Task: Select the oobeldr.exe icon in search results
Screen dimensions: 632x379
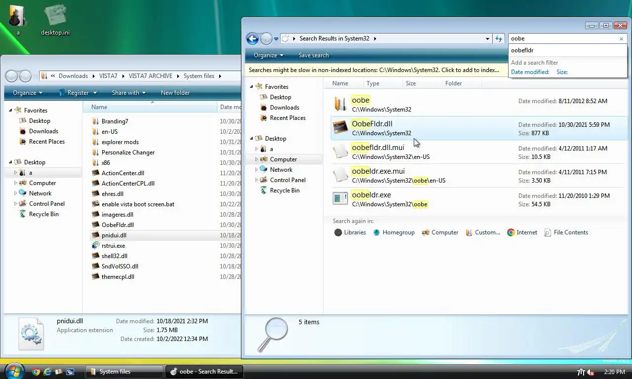Action: [x=341, y=198]
